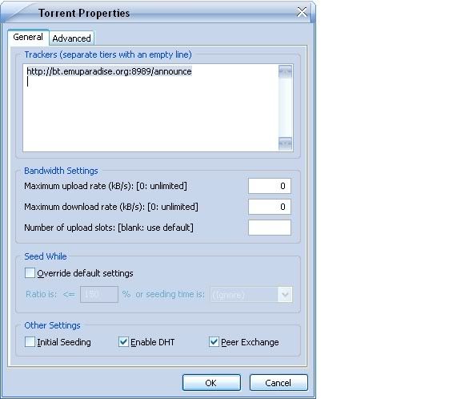Click inside the trackers text area
465x399 pixels.
150,108
